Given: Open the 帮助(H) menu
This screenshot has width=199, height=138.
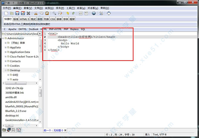Looking at the screenshot, I should [x=105, y=8].
